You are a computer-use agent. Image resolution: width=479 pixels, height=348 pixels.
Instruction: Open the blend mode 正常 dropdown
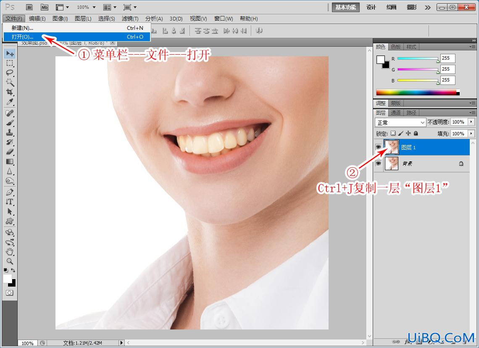(x=400, y=123)
